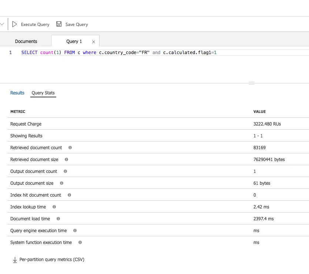Switch to the Documents tab
Image resolution: width=309 pixels, height=274 pixels.
pyautogui.click(x=26, y=41)
